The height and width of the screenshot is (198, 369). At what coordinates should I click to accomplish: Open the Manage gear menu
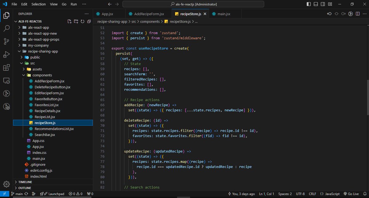[x=6, y=184]
